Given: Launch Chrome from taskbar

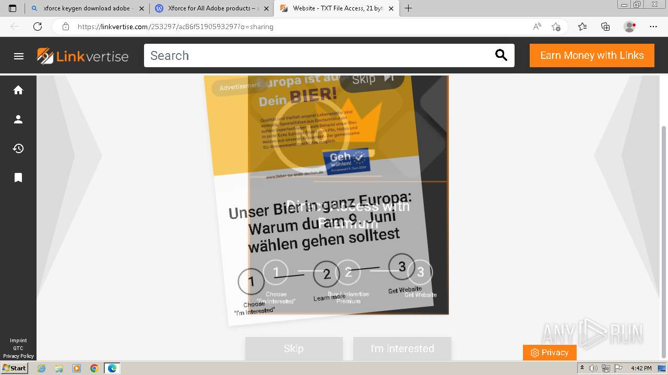Looking at the screenshot, I should (94, 368).
